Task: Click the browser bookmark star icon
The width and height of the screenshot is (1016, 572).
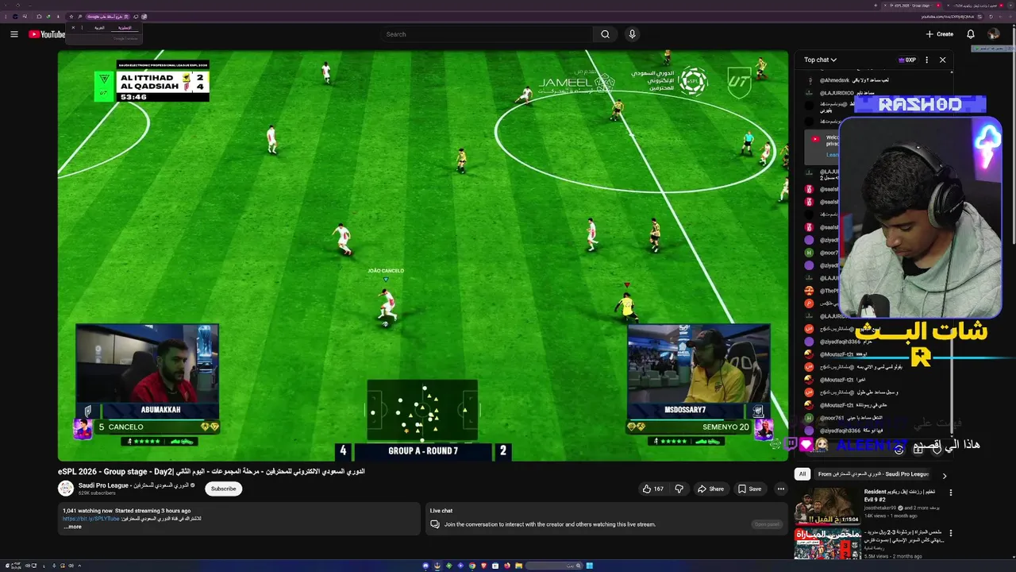Action: click(x=71, y=16)
